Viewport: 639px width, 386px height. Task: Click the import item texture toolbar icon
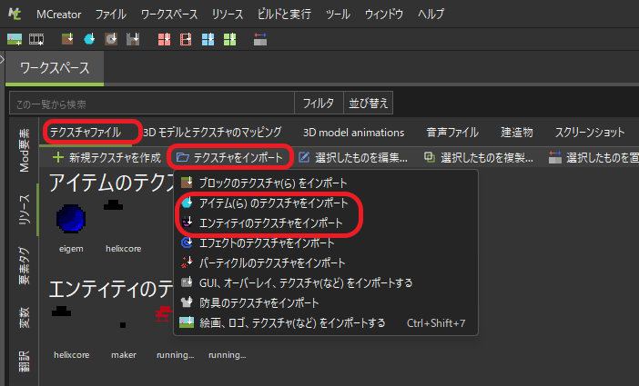[x=89, y=39]
